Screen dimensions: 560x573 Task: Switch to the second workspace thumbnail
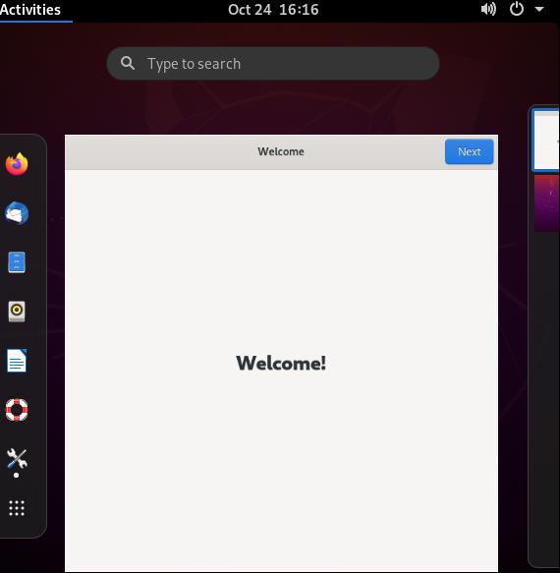tap(547, 203)
